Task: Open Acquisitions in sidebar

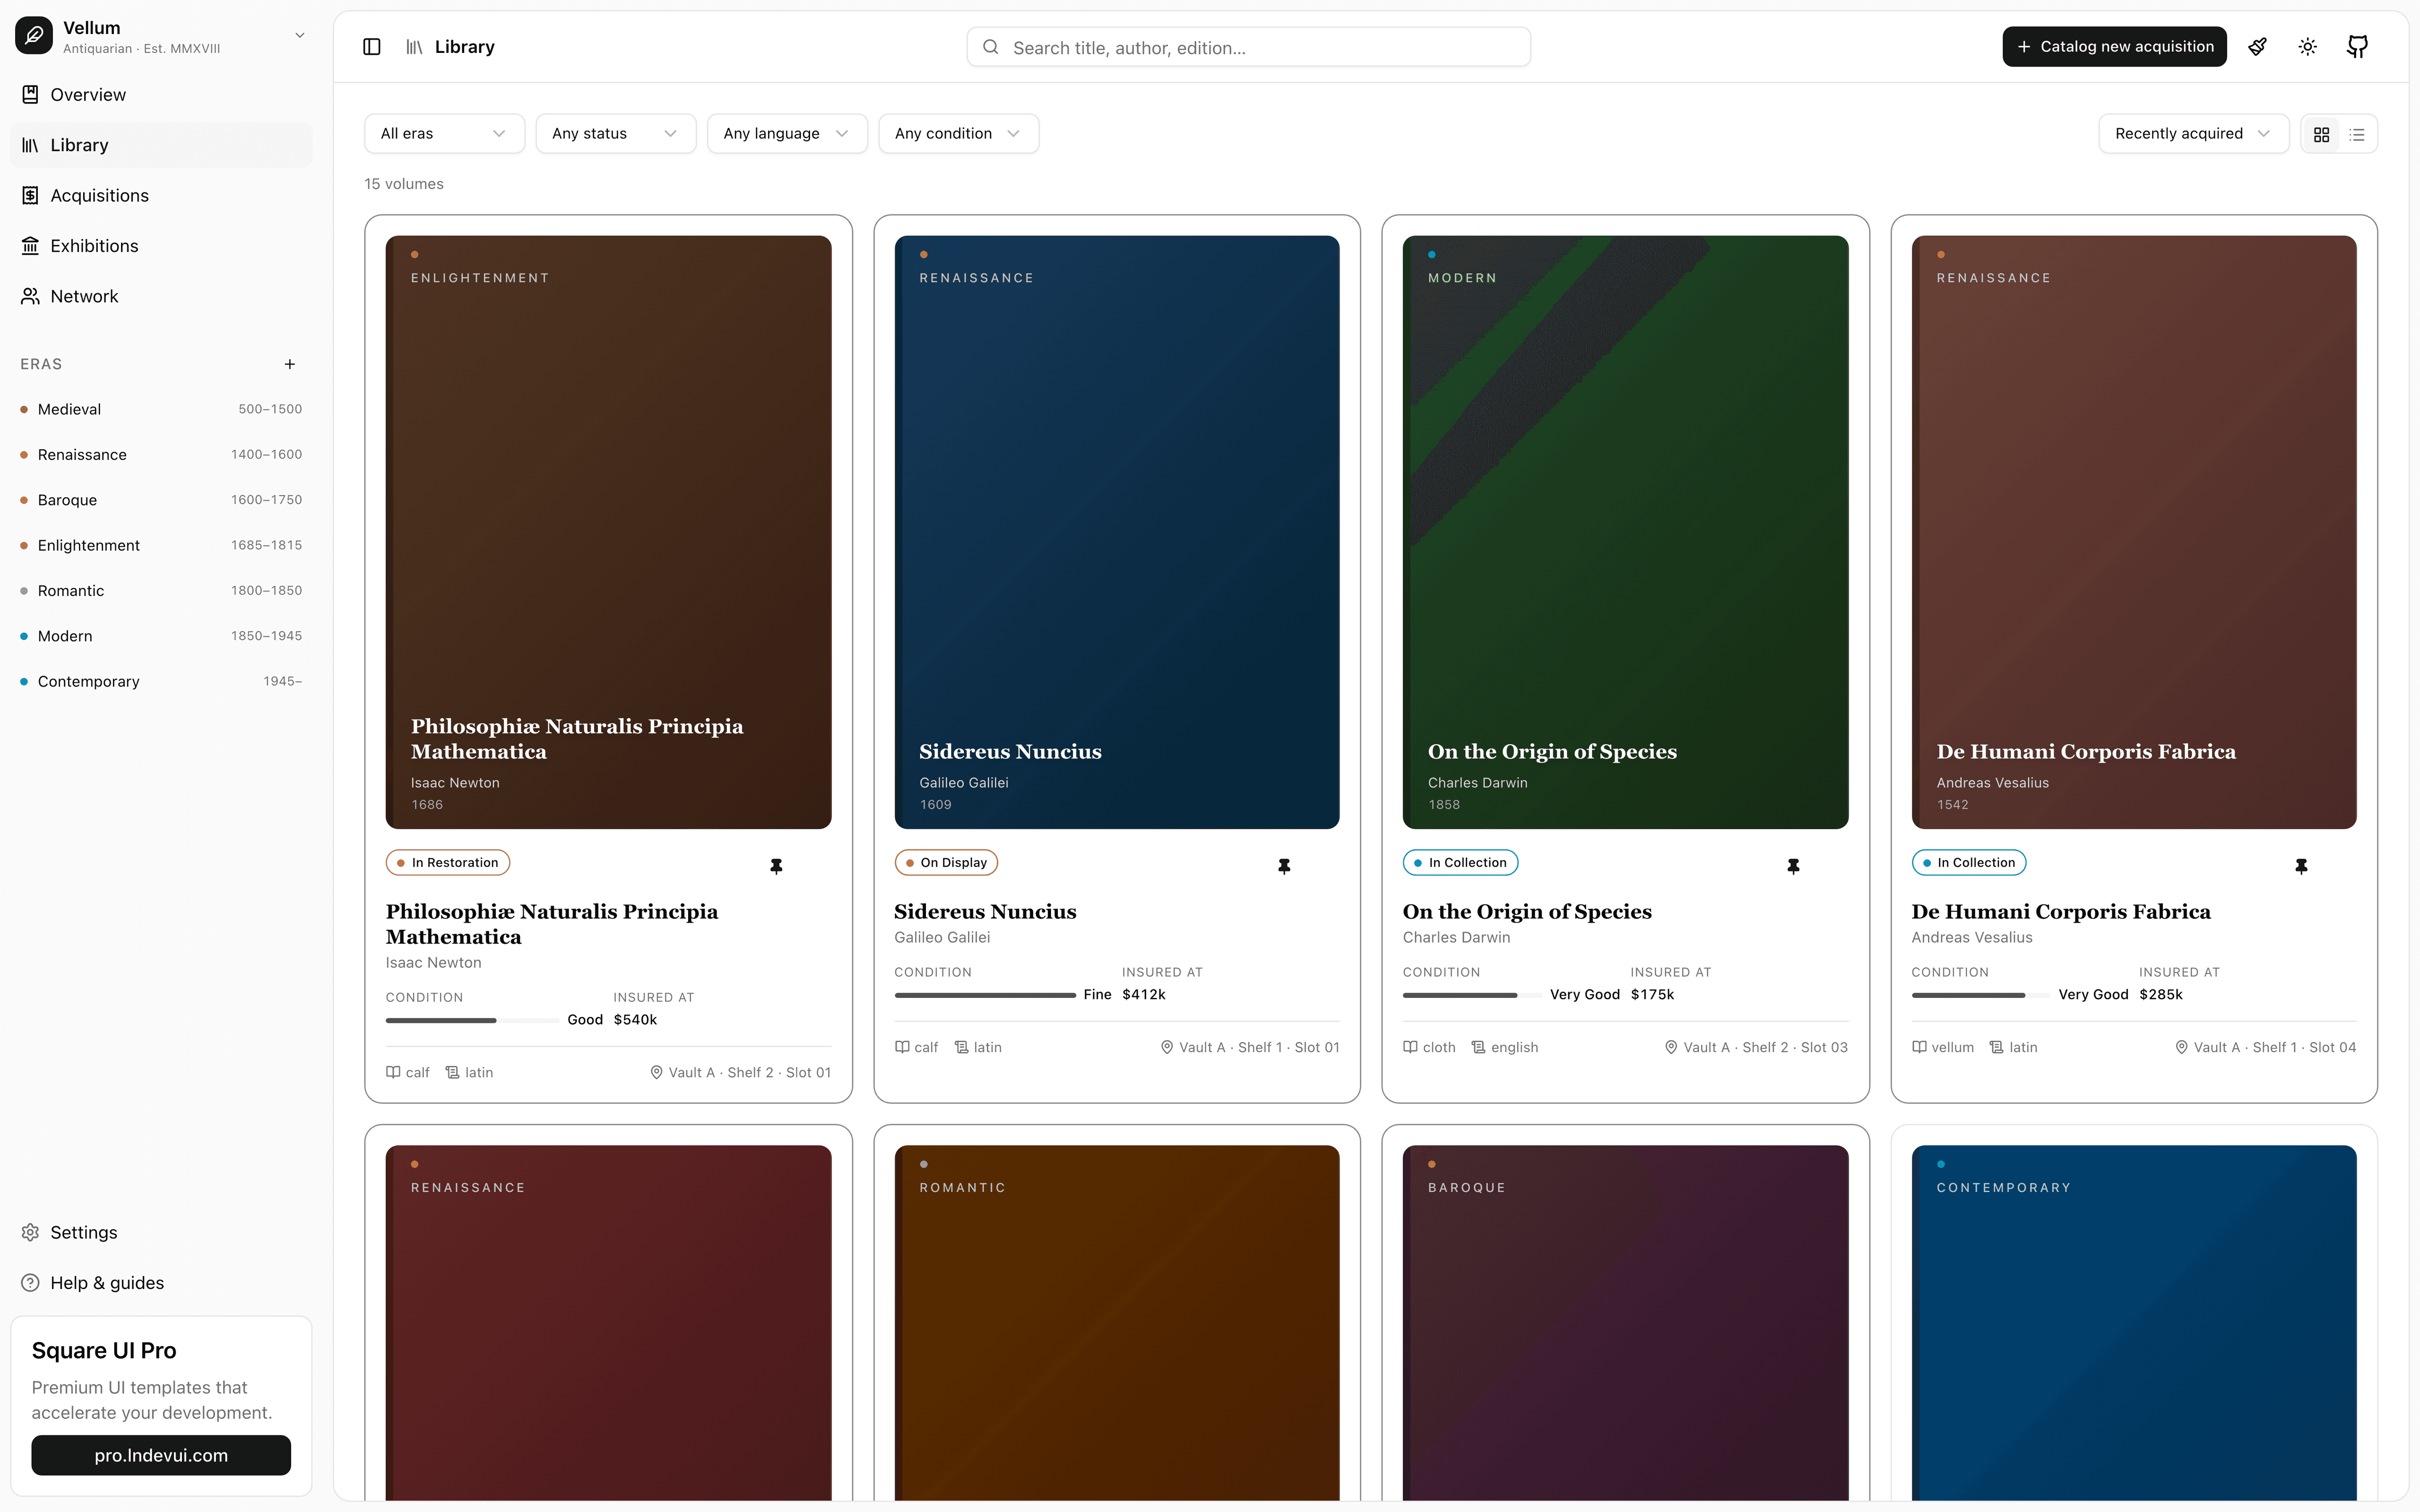Action: (161, 195)
